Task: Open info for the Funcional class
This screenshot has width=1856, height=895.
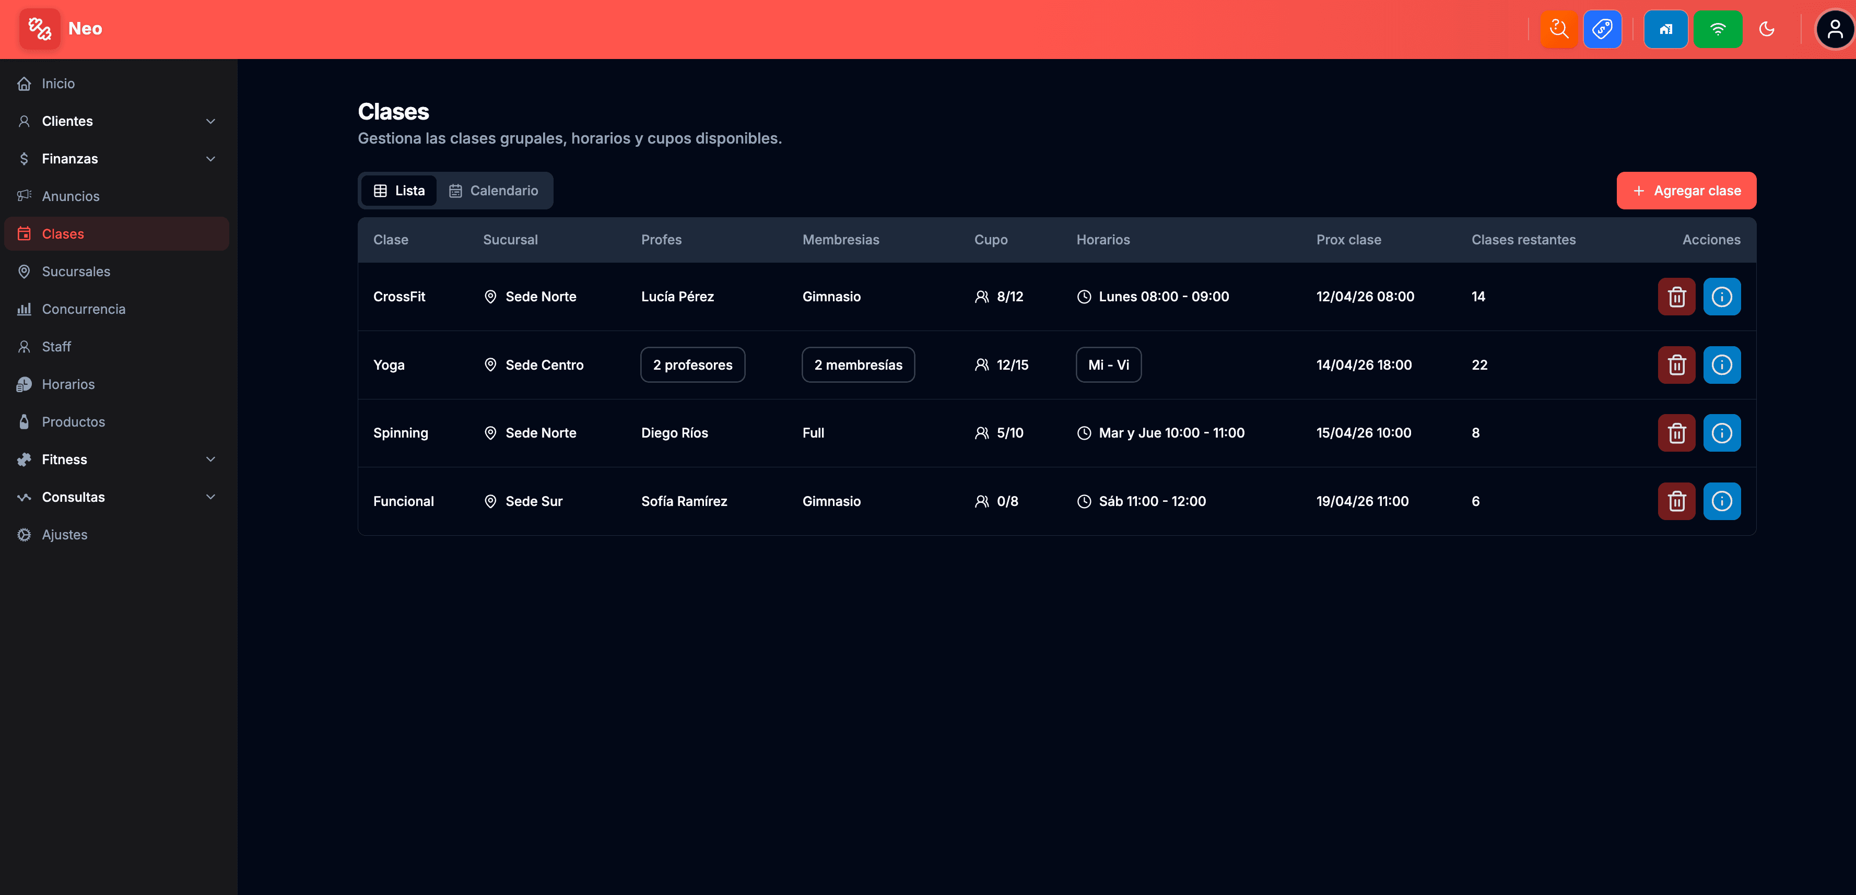Action: (1721, 502)
